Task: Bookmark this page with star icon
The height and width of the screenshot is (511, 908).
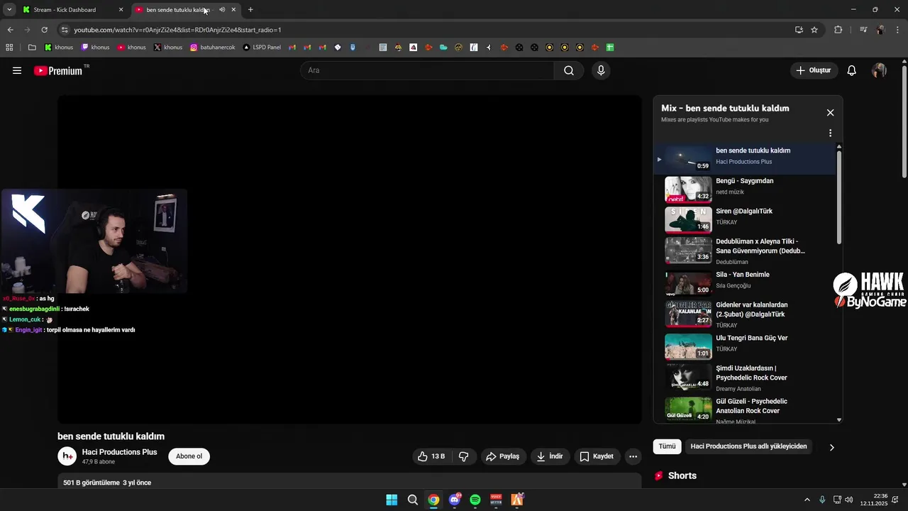Action: 814,30
